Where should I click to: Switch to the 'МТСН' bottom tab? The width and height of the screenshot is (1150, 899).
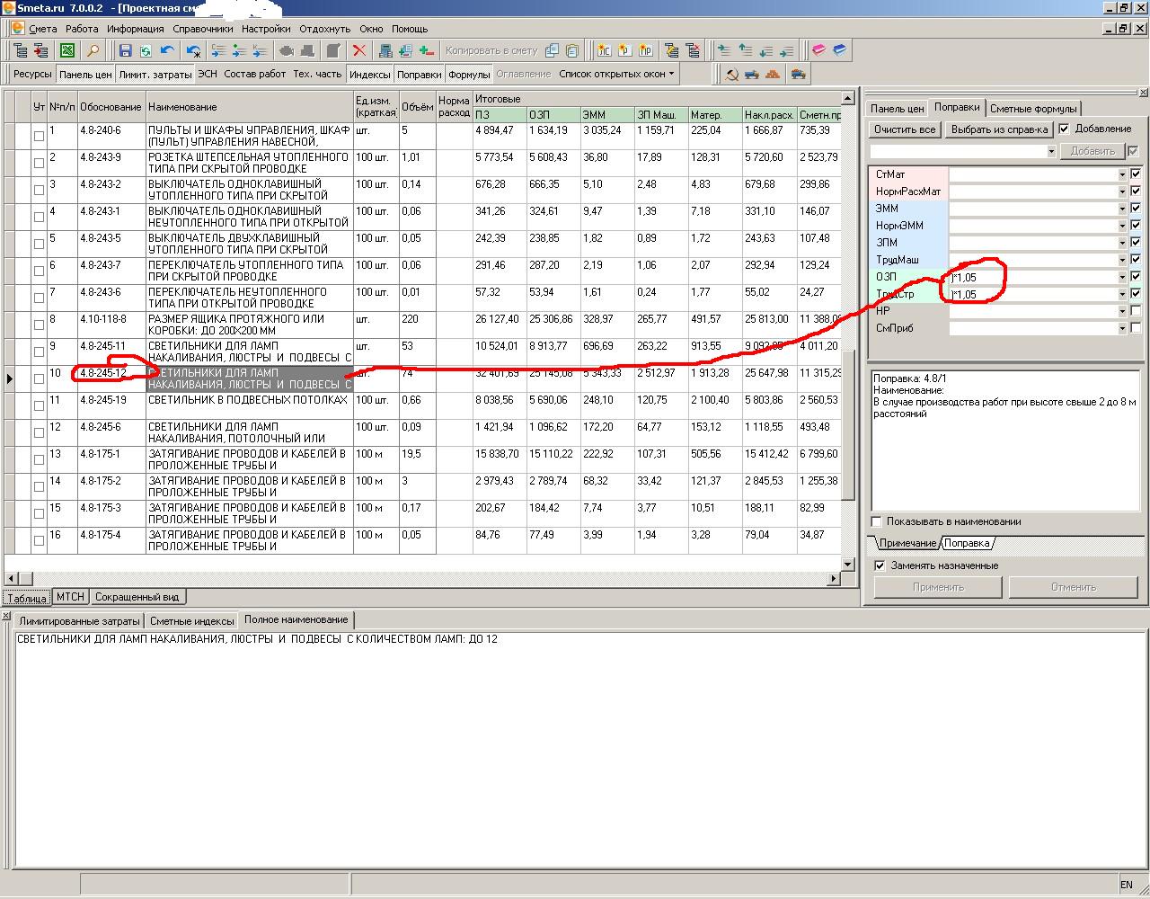(x=70, y=596)
